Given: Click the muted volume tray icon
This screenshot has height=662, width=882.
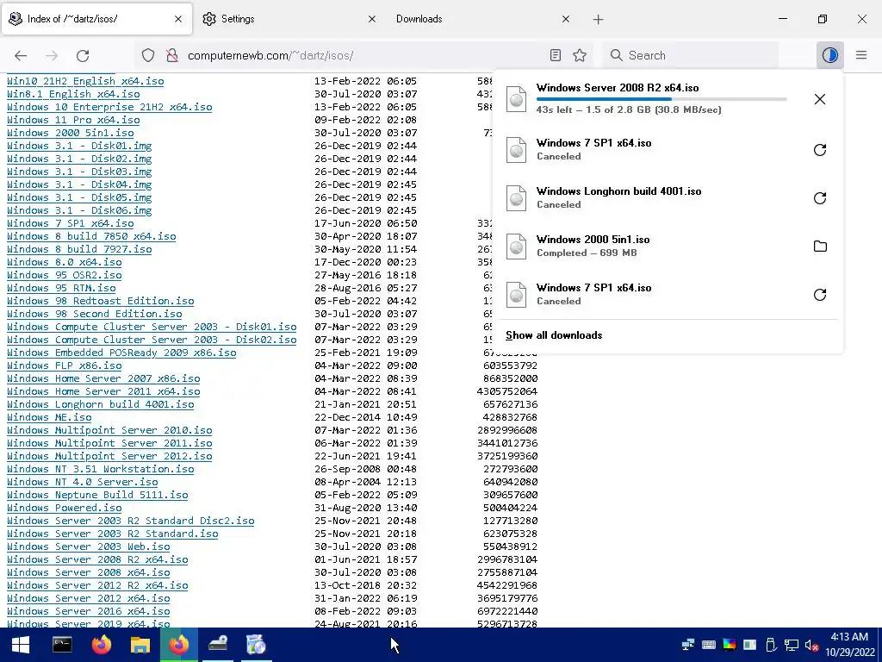Looking at the screenshot, I should [x=811, y=645].
